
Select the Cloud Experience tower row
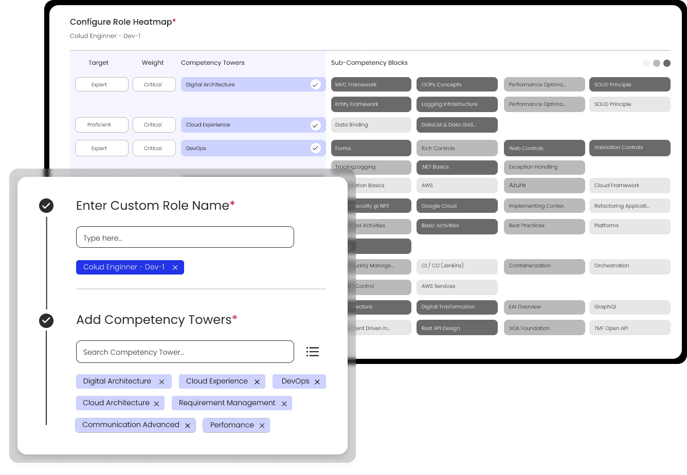254,125
